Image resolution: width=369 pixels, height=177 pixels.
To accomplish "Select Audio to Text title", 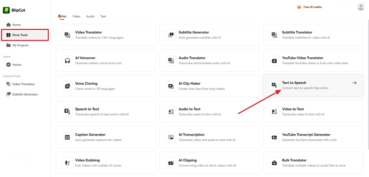I will [x=190, y=109].
